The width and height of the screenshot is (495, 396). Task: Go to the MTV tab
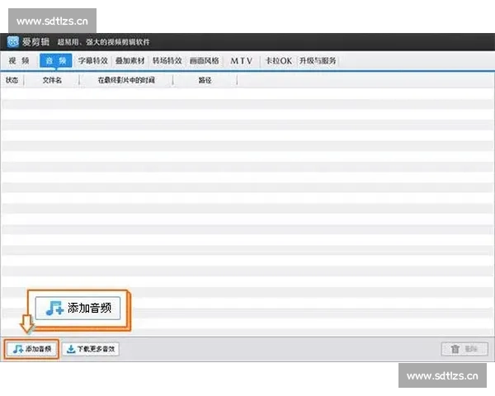point(242,60)
